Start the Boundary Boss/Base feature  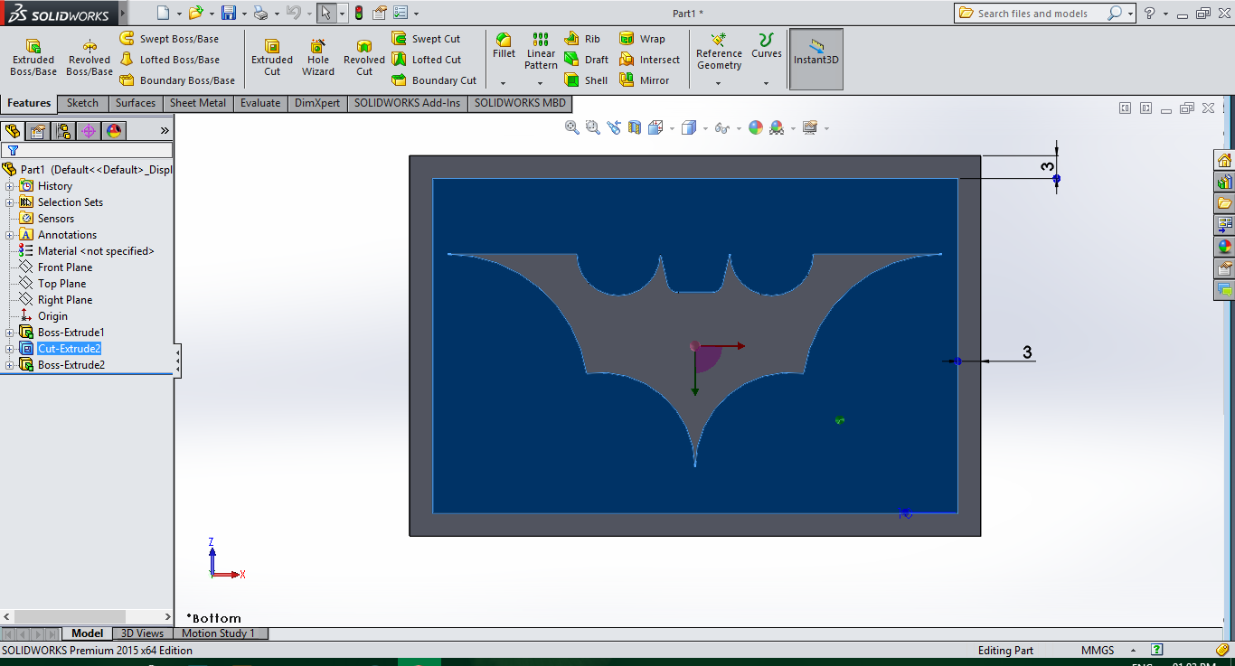177,80
